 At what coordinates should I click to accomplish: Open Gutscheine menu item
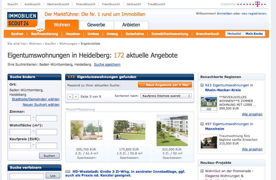tap(135, 34)
